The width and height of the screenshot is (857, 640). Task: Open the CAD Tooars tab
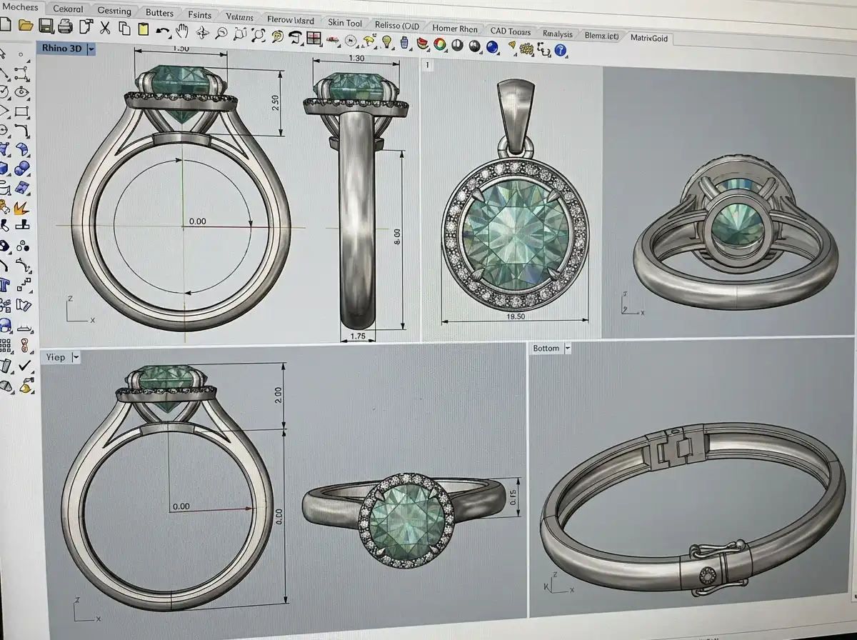(511, 31)
